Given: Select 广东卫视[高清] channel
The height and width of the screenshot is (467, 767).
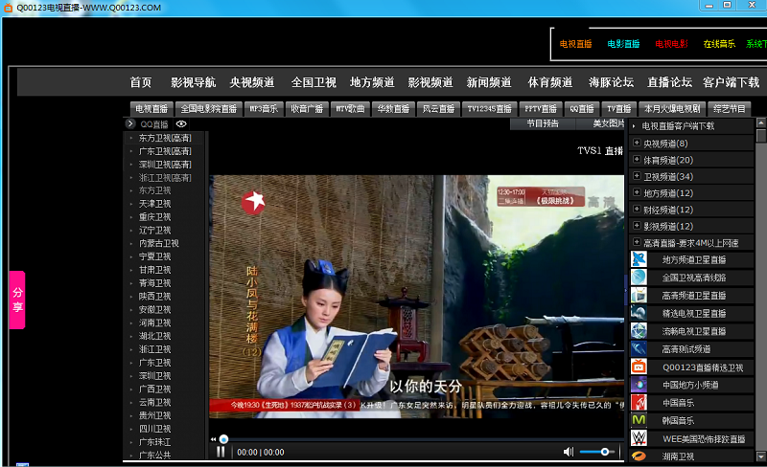Looking at the screenshot, I should point(165,151).
